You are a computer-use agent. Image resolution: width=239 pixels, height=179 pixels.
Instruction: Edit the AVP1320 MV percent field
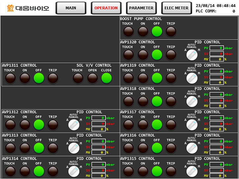(217, 59)
